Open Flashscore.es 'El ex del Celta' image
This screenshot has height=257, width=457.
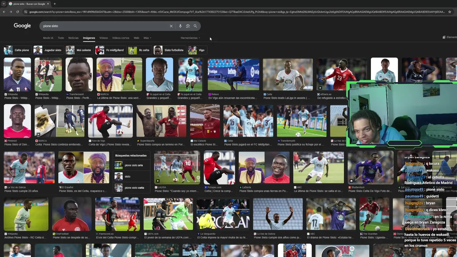(117, 214)
